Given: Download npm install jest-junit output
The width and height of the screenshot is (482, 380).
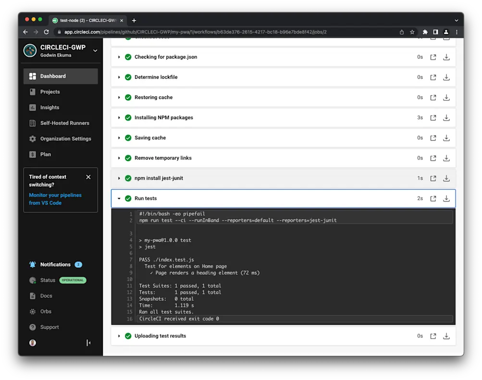Looking at the screenshot, I should click(446, 179).
